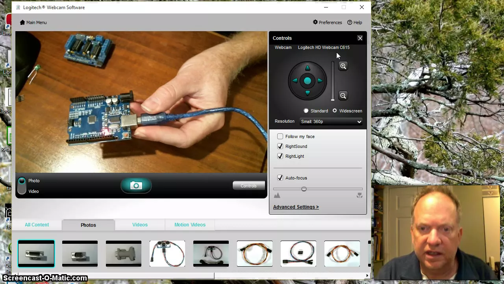Close the Controls panel
This screenshot has height=284, width=504.
(x=360, y=38)
